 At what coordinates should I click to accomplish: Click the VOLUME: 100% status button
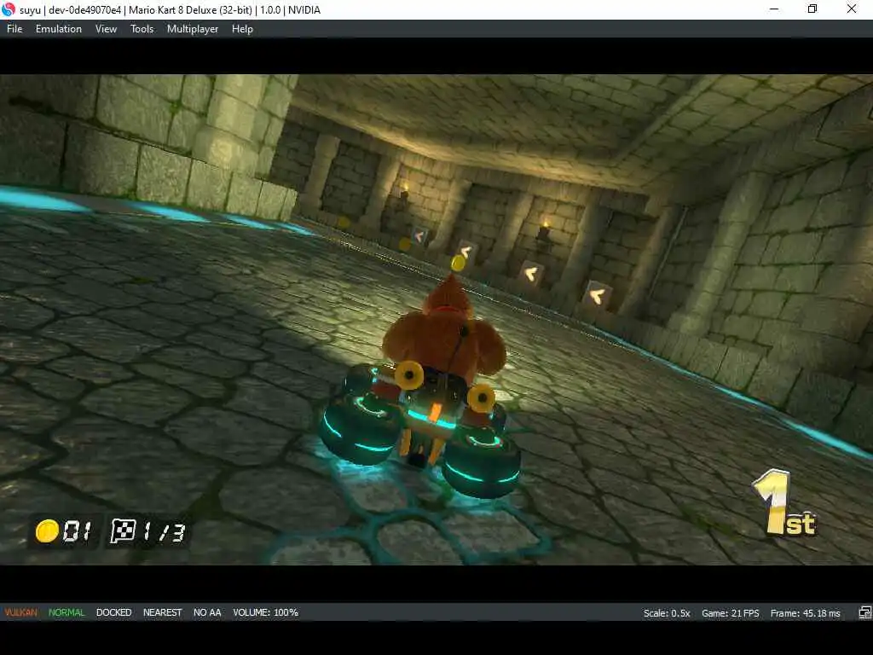pyautogui.click(x=266, y=612)
